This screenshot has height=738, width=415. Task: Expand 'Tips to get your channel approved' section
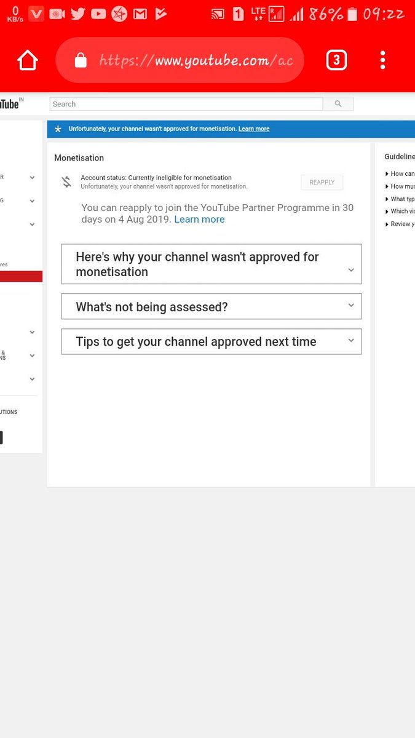point(211,341)
